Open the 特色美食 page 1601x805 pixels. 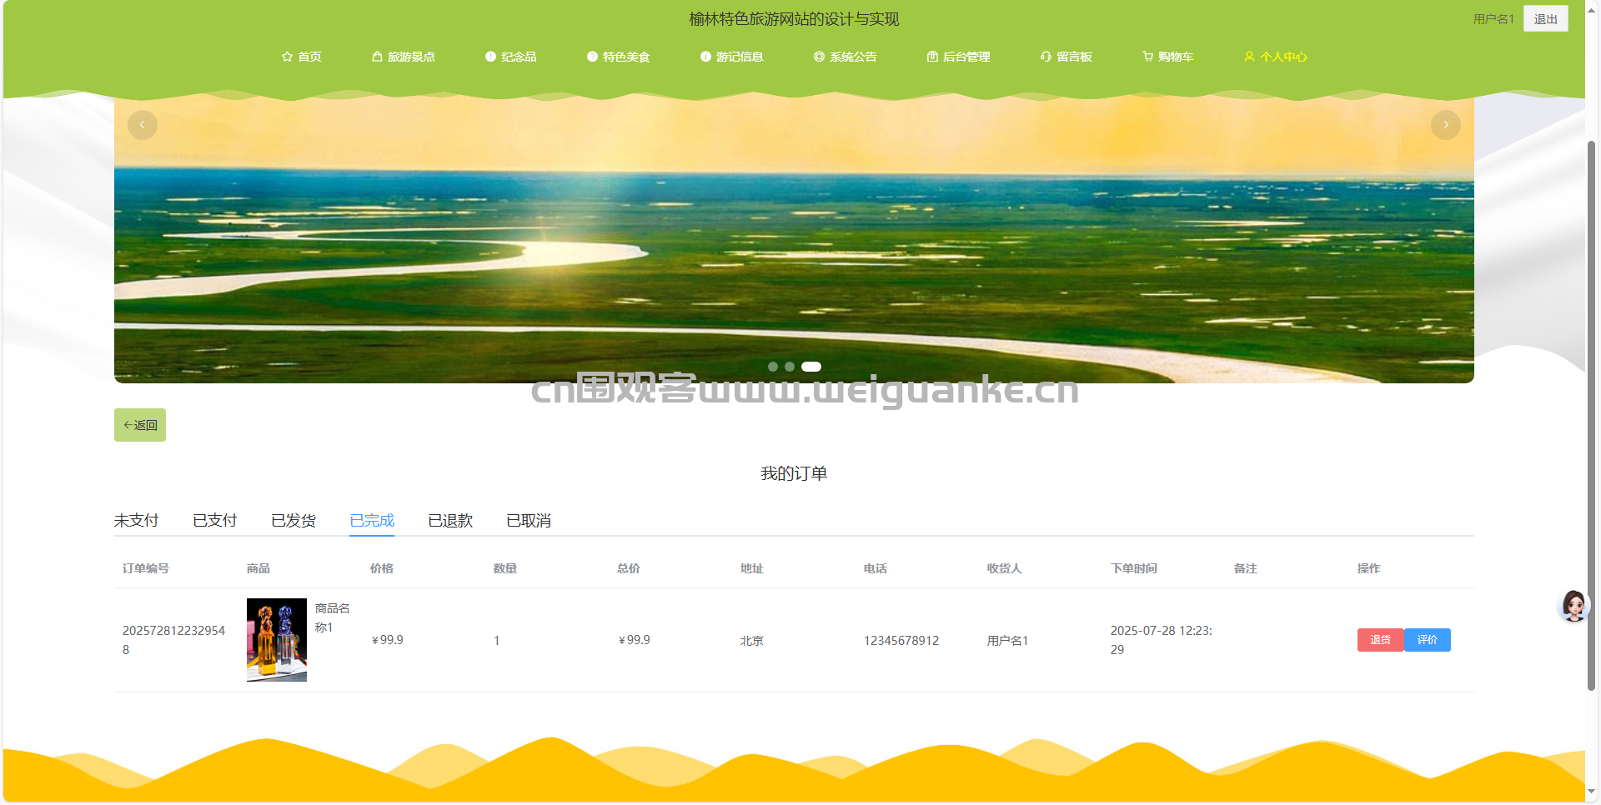pyautogui.click(x=619, y=57)
